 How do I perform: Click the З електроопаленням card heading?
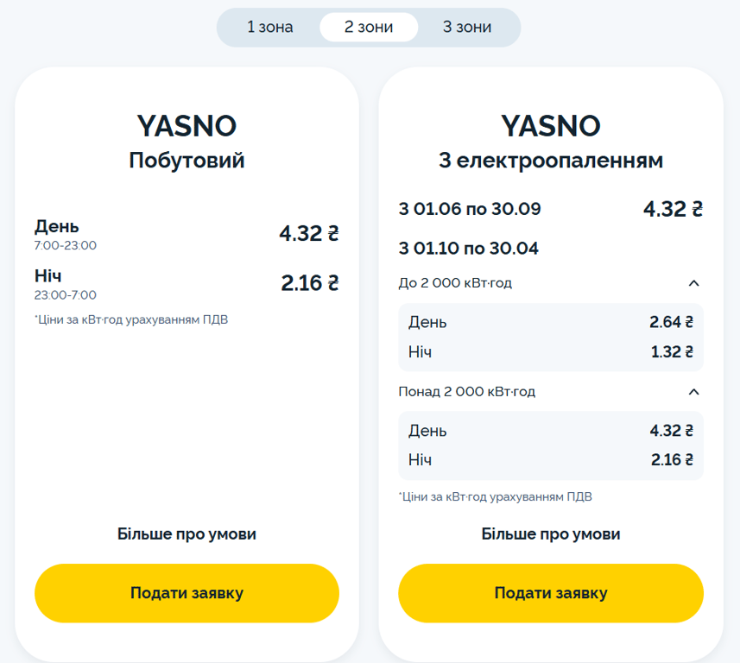[551, 161]
